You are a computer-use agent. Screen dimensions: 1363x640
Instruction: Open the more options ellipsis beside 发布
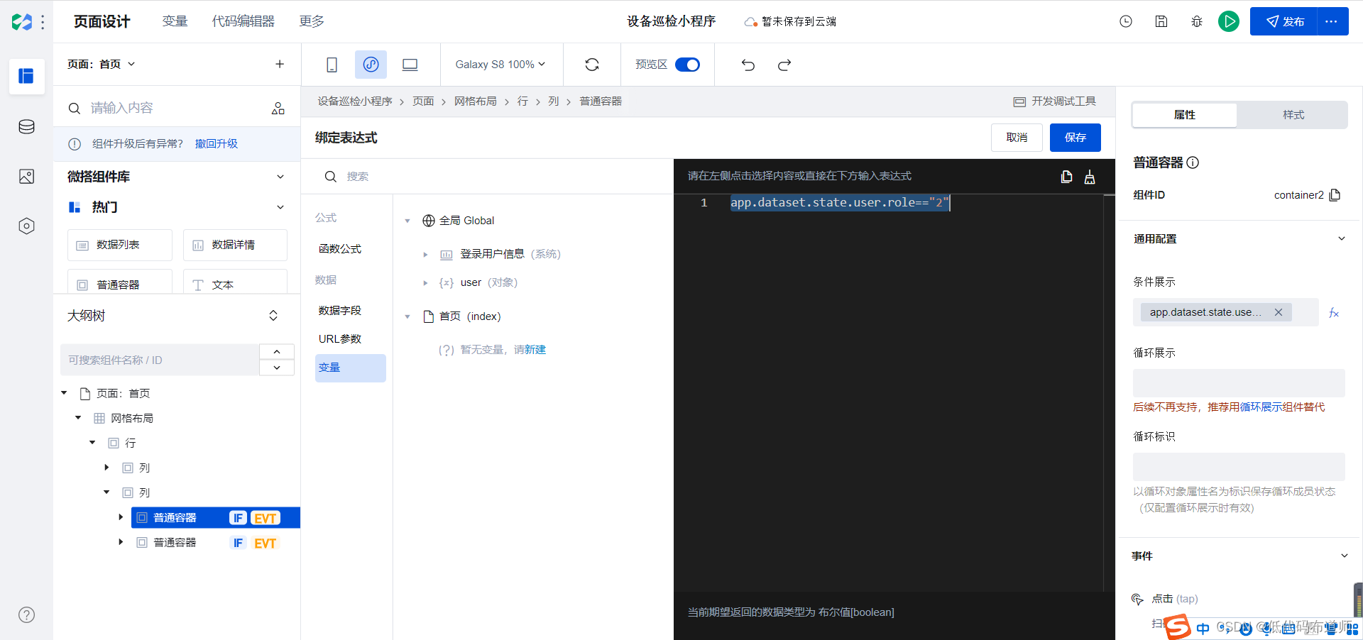point(1332,21)
